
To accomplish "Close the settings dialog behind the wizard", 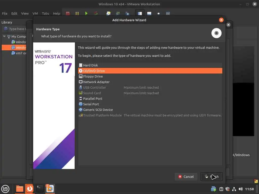I will coord(228,25).
